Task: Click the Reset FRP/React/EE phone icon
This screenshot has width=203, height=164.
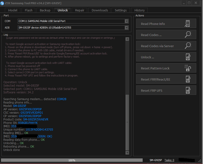Action: 188,79
